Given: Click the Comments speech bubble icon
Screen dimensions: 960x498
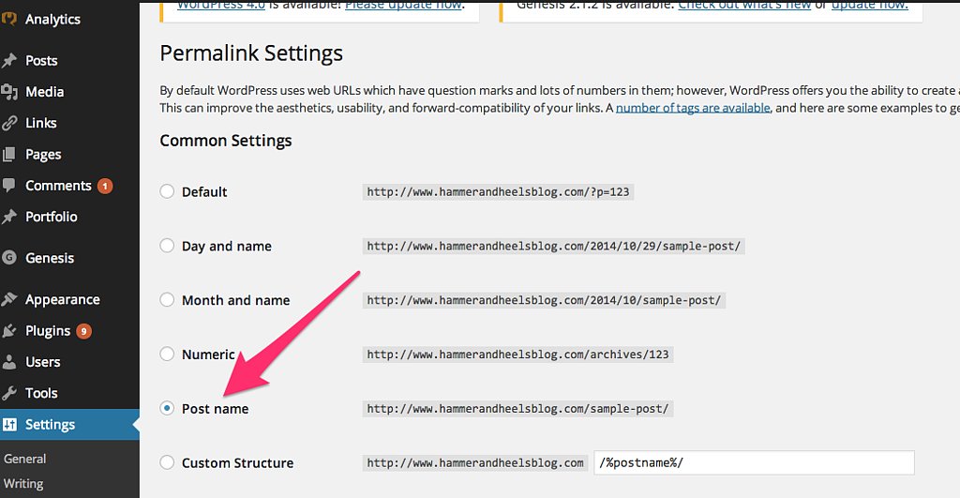Looking at the screenshot, I should point(8,185).
